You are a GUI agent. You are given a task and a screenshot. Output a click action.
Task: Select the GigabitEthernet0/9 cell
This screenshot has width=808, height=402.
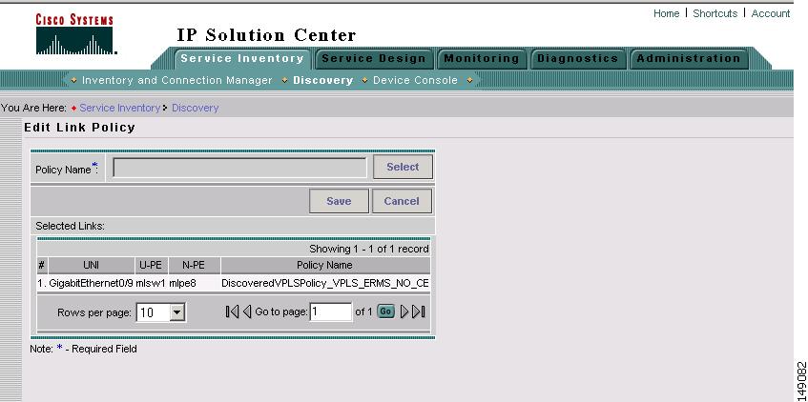[x=92, y=283]
